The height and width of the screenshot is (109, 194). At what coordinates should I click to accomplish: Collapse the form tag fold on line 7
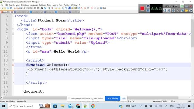pyautogui.click(x=13, y=34)
